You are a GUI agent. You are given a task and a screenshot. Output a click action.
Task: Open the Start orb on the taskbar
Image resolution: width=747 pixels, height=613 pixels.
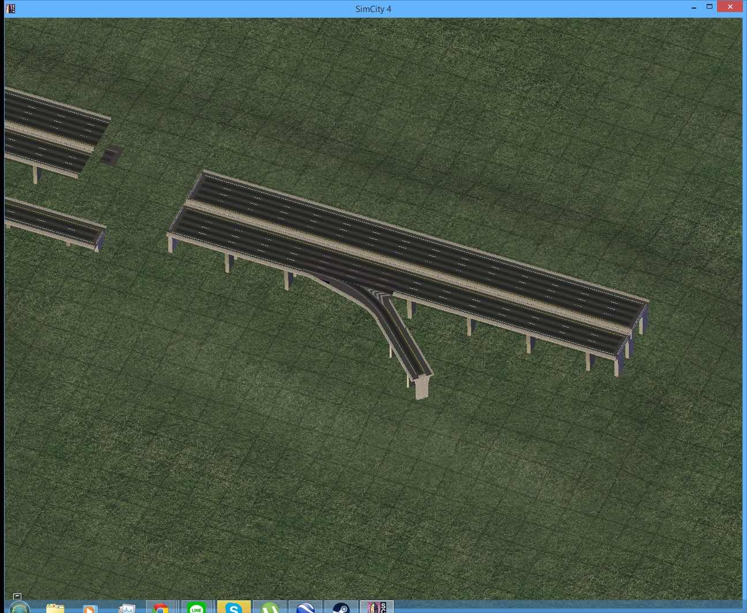[20, 608]
